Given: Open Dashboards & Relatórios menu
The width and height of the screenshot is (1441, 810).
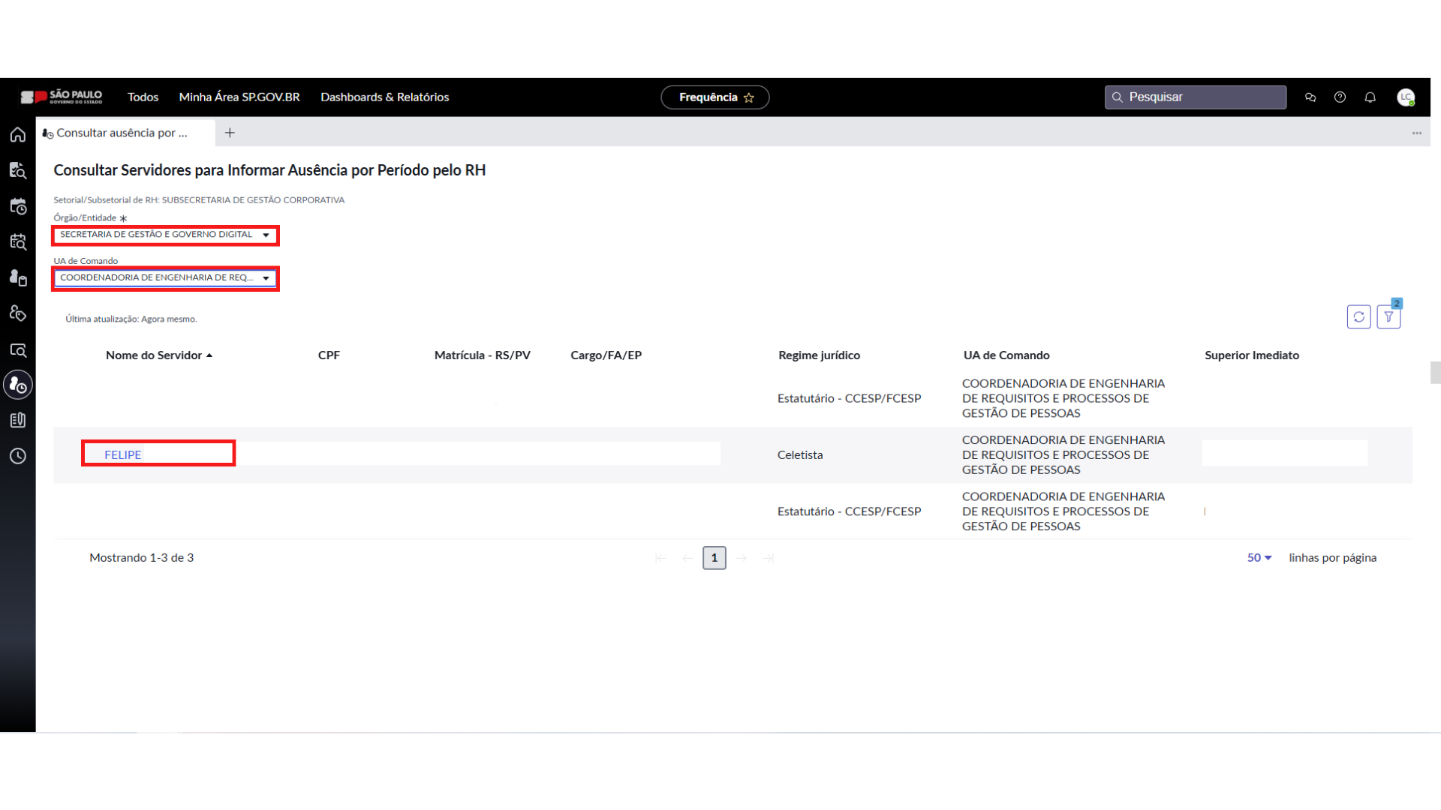Looking at the screenshot, I should pos(384,97).
